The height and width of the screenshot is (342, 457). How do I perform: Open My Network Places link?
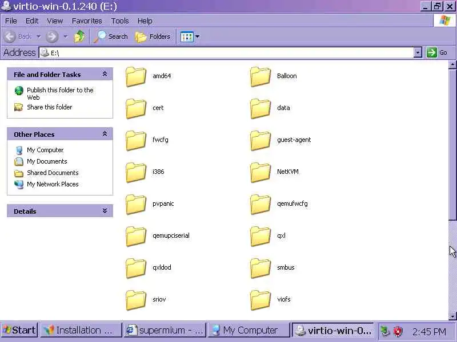click(53, 184)
